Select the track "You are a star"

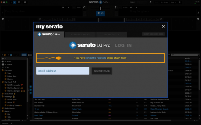pyautogui.click(x=40, y=99)
